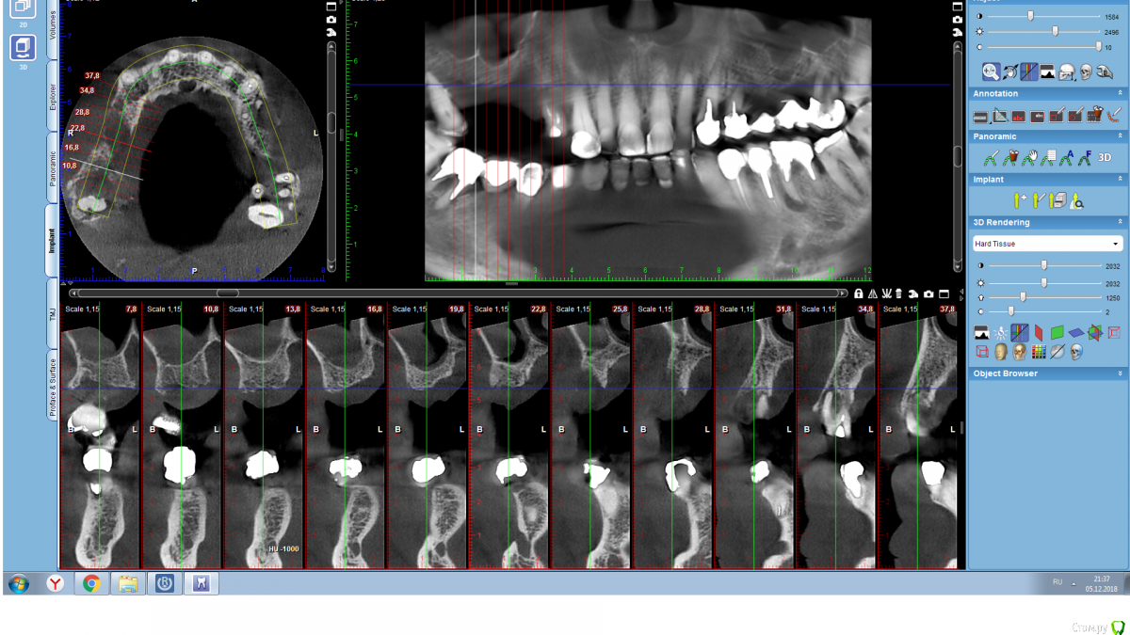Open the implant library cabinet icon

click(x=1057, y=200)
